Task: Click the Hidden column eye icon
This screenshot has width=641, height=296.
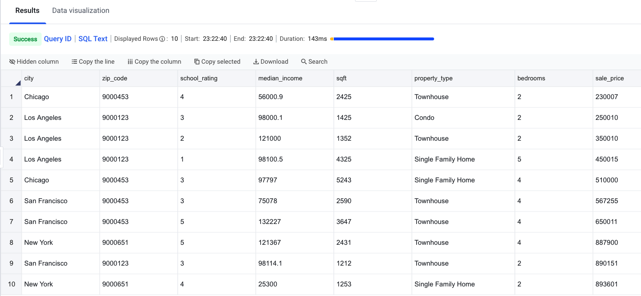Action: (12, 61)
